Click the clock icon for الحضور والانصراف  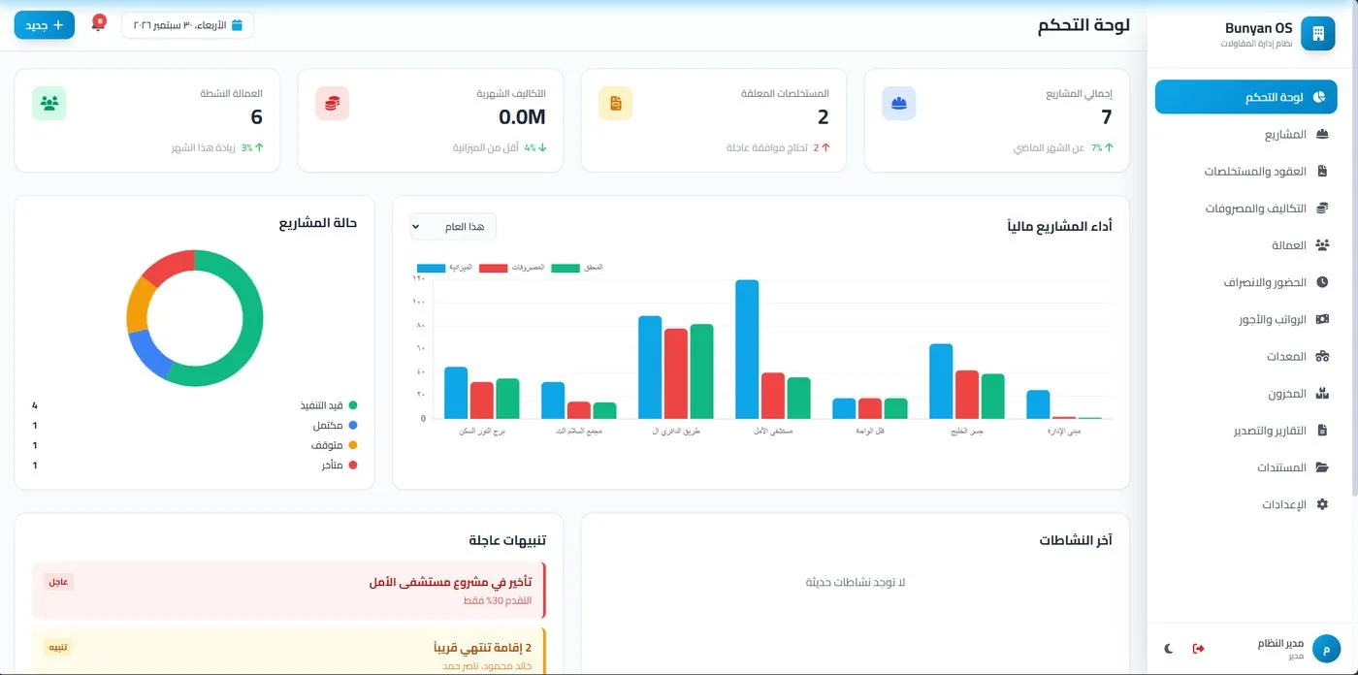pyautogui.click(x=1321, y=282)
